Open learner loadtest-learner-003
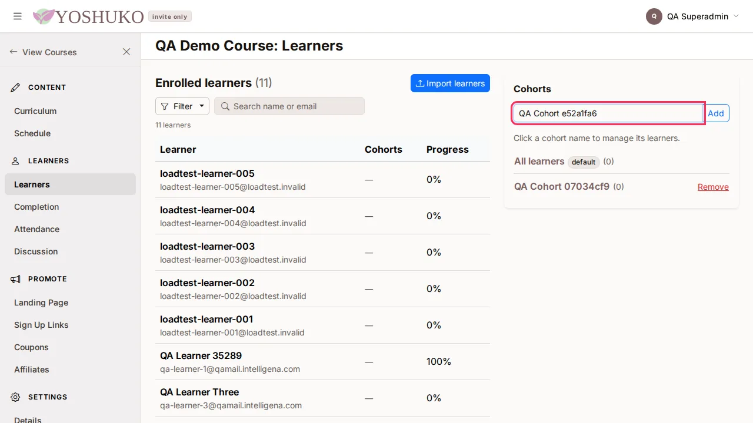This screenshot has width=753, height=423. (x=207, y=247)
